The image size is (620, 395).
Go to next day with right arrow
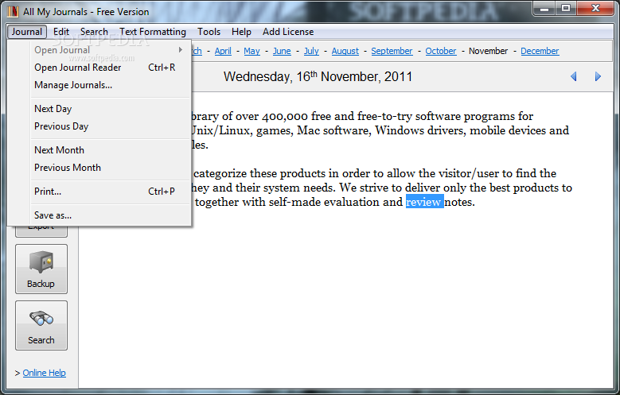pyautogui.click(x=598, y=76)
